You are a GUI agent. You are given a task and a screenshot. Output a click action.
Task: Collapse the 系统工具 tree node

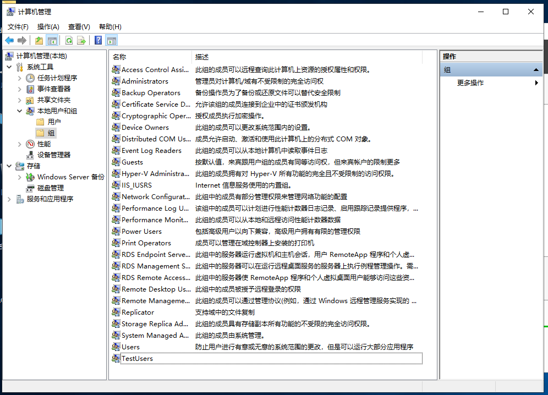[9, 67]
